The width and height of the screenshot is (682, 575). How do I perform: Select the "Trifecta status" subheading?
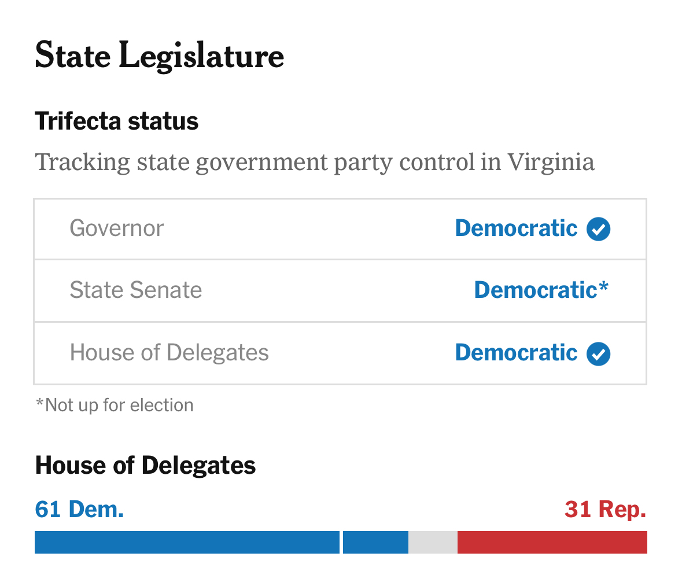click(x=116, y=121)
